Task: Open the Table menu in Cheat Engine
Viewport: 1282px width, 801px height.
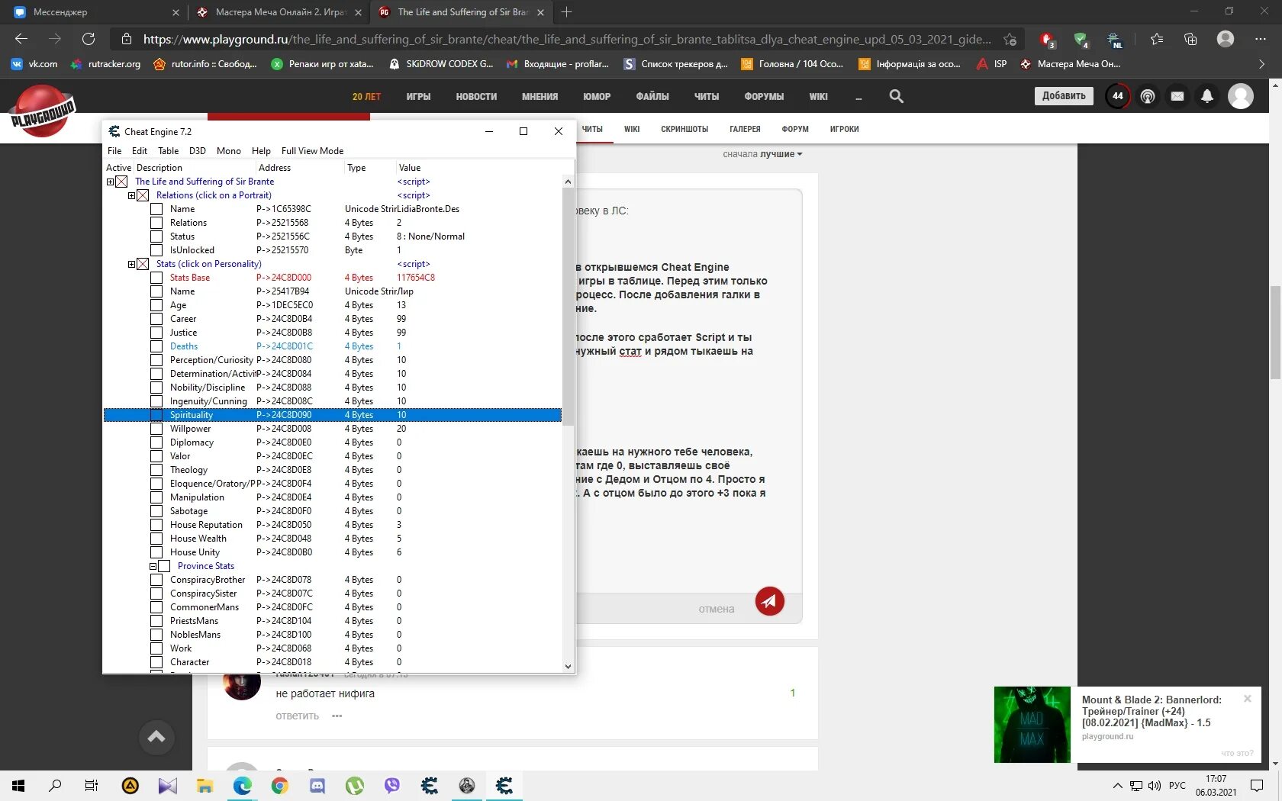Action: [x=168, y=151]
